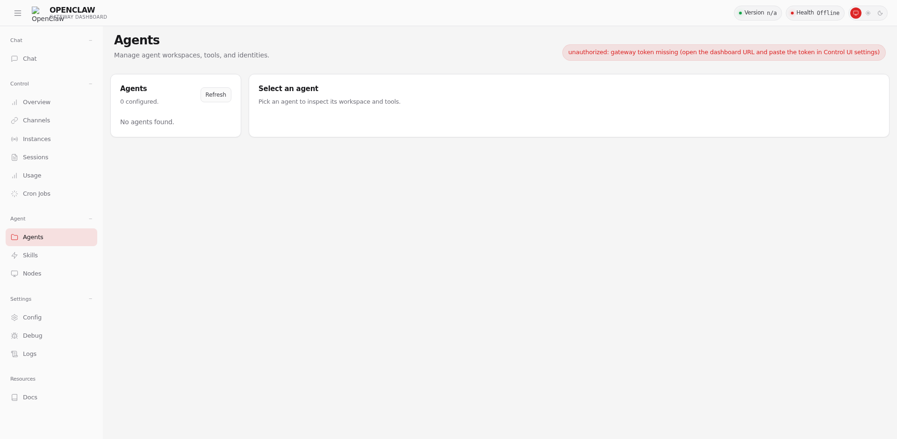Open the Logs page link
Screen dimensions: 897x439
click(29, 354)
